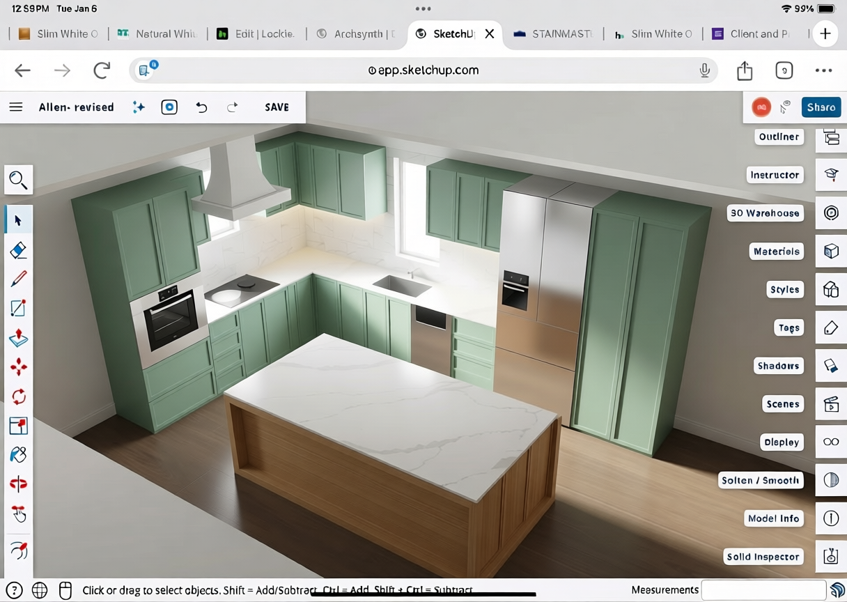Image resolution: width=847 pixels, height=602 pixels.
Task: Open the hamburger main menu
Action: (16, 107)
